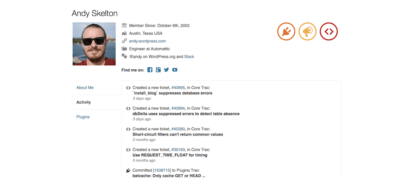Open the YouTube profile icon
This screenshot has width=413, height=178.
point(175,70)
